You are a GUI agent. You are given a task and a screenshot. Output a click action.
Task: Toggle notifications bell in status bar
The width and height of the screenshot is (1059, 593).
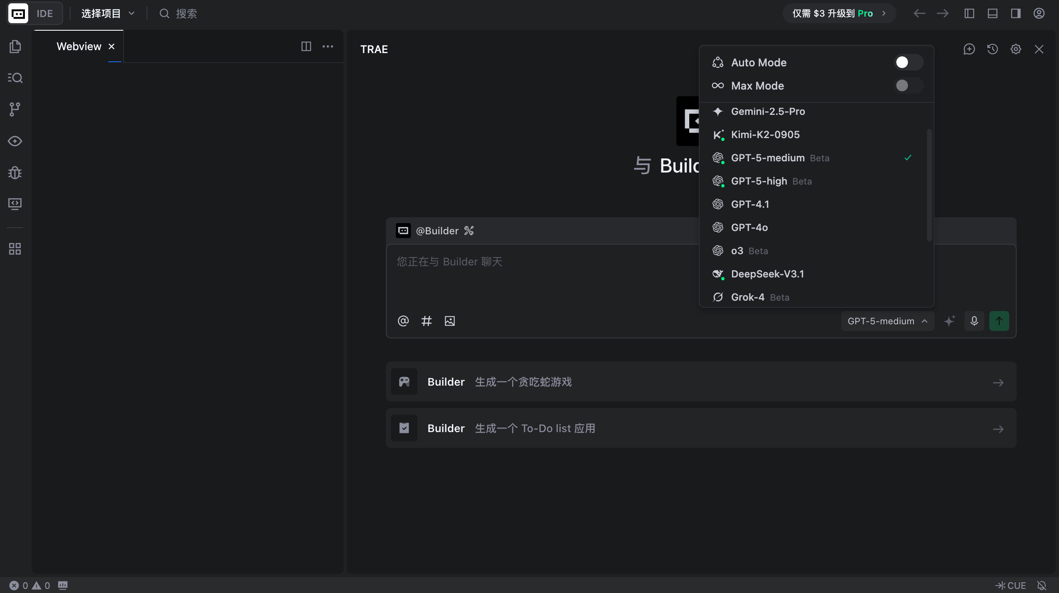pos(1042,585)
